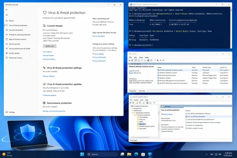This screenshot has height=158, width=237.
Task: Click the Windows Security shield icon on the taskbar
Action: point(150,154)
